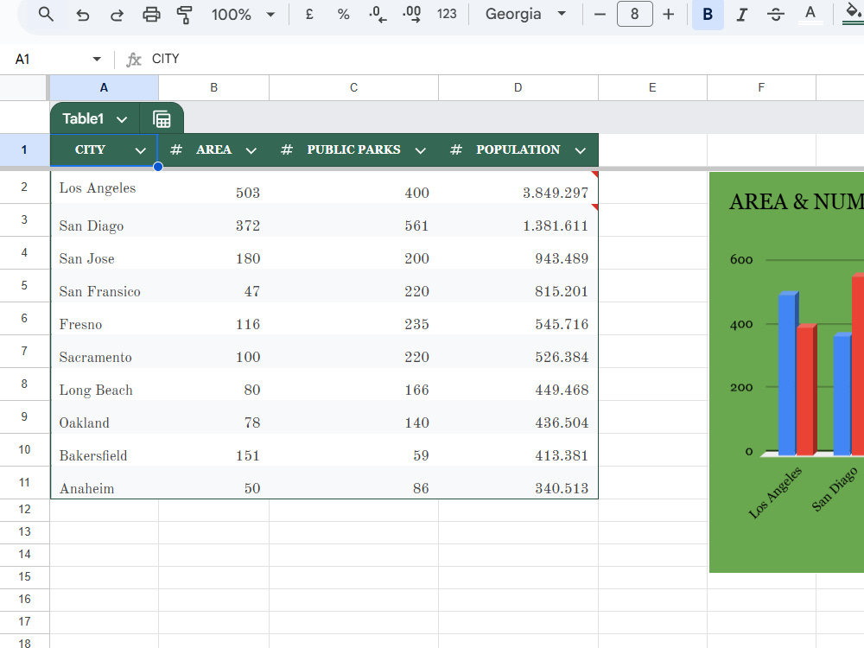Screen dimensions: 864x648
Task: Open the AREA column dropdown
Action: pos(251,150)
